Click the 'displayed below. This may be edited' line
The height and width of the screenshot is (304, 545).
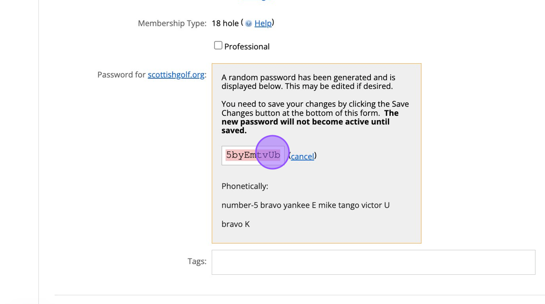click(x=307, y=86)
